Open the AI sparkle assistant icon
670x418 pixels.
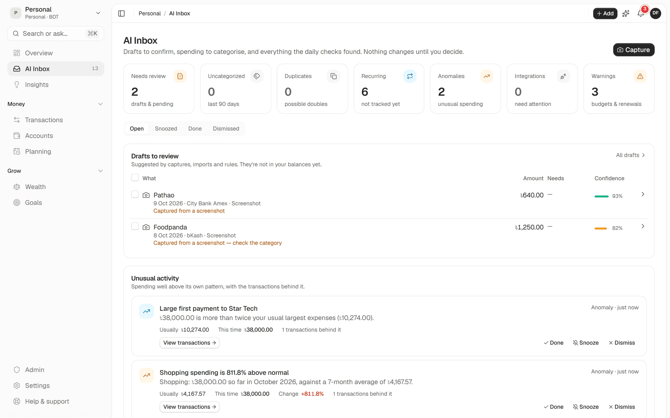626,14
